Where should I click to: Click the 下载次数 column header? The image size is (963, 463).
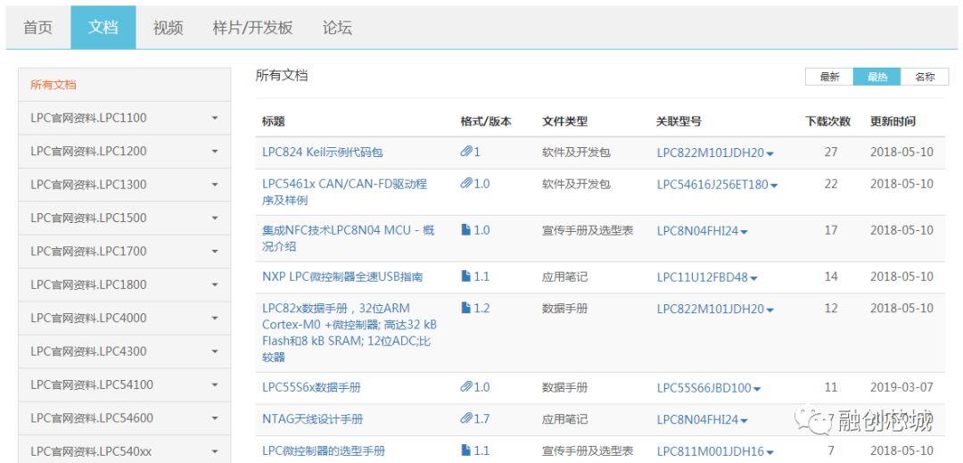click(x=827, y=121)
